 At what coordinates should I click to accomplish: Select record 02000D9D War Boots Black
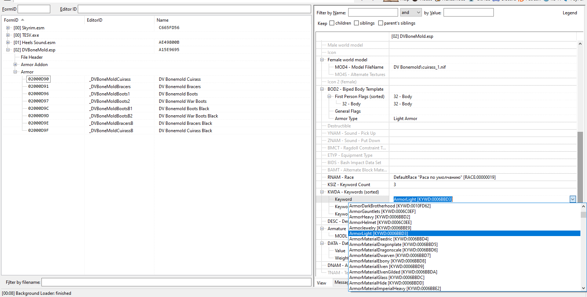coord(39,116)
